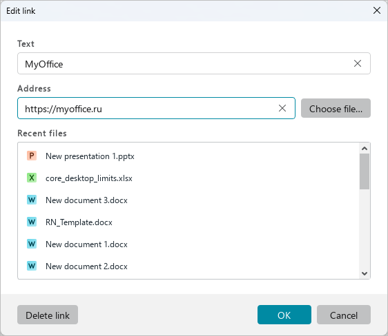Click the PowerPoint icon beside New presentation 1.pptx

coord(32,156)
